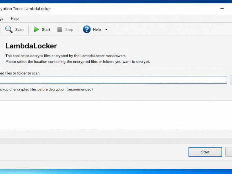Viewport: 232px width, 174px height.
Task: Click the Start label in the toolbar
Action: [x=46, y=30]
